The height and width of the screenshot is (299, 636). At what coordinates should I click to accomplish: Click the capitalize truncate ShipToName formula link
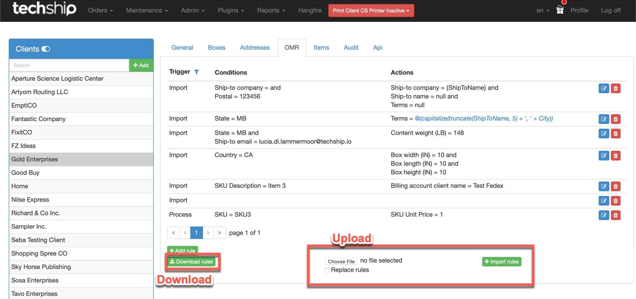coord(484,118)
